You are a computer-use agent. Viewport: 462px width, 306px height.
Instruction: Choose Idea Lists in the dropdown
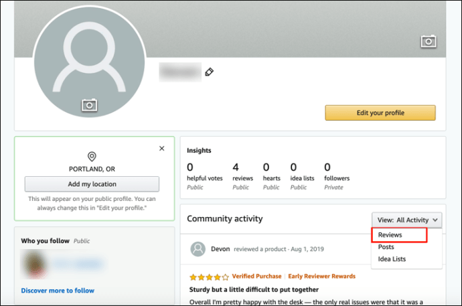coord(392,259)
